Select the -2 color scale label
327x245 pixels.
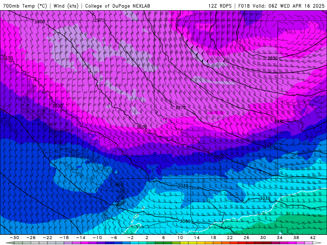click(130, 238)
